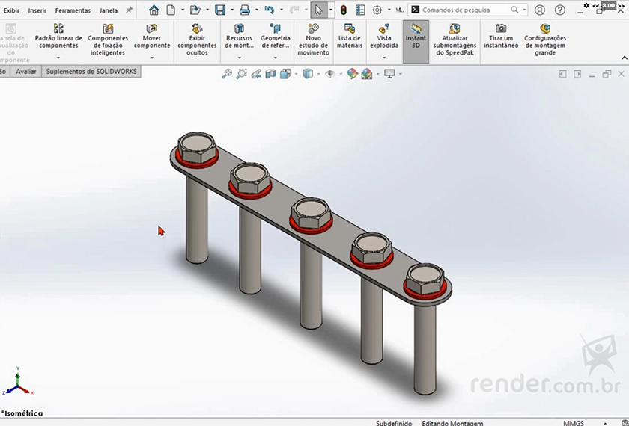Click the Comandos de pesquisa search field
Image resolution: width=629 pixels, height=426 pixels.
click(464, 10)
